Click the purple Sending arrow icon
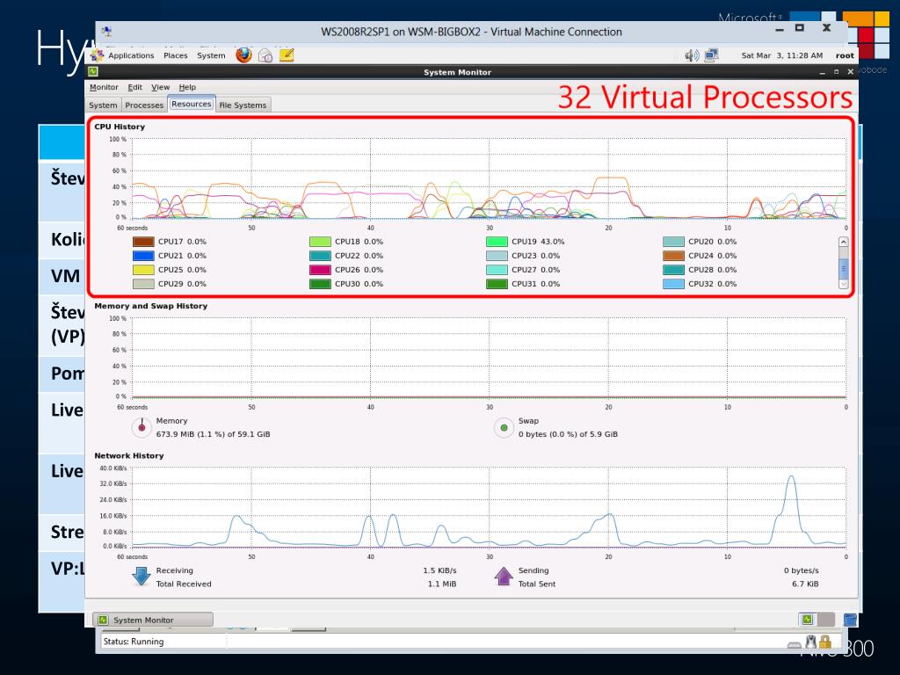 pyautogui.click(x=504, y=577)
